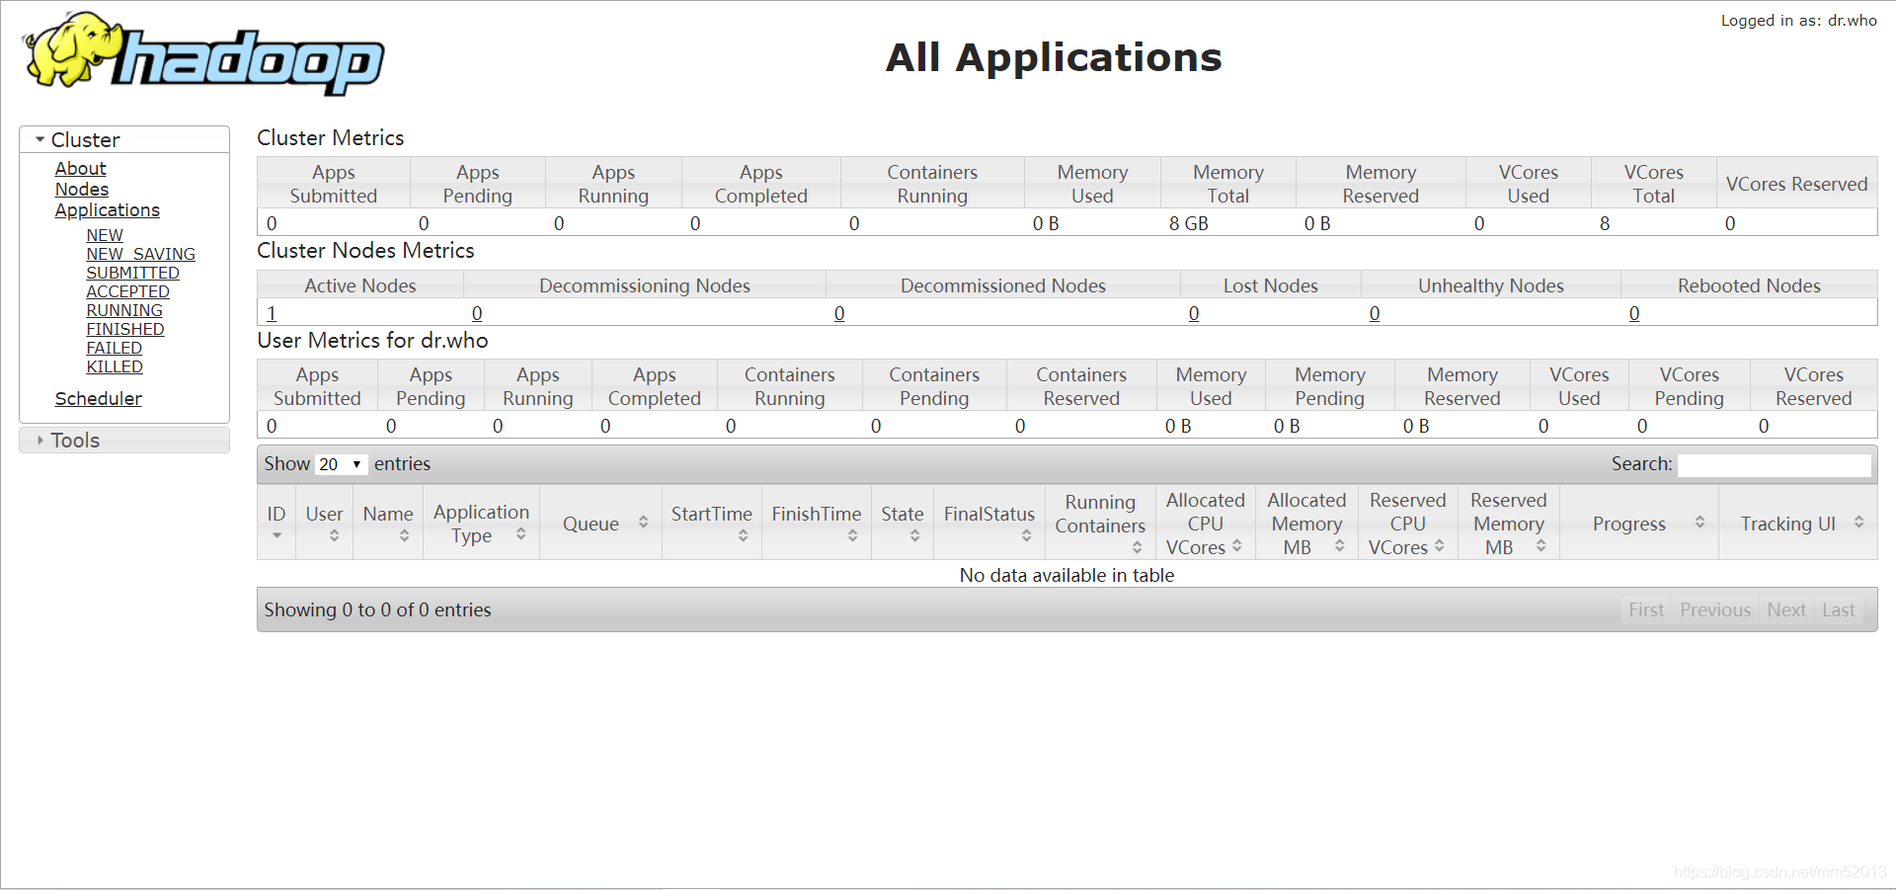This screenshot has height=890, width=1896.
Task: Sort table by Tracking UI column
Action: [1798, 523]
